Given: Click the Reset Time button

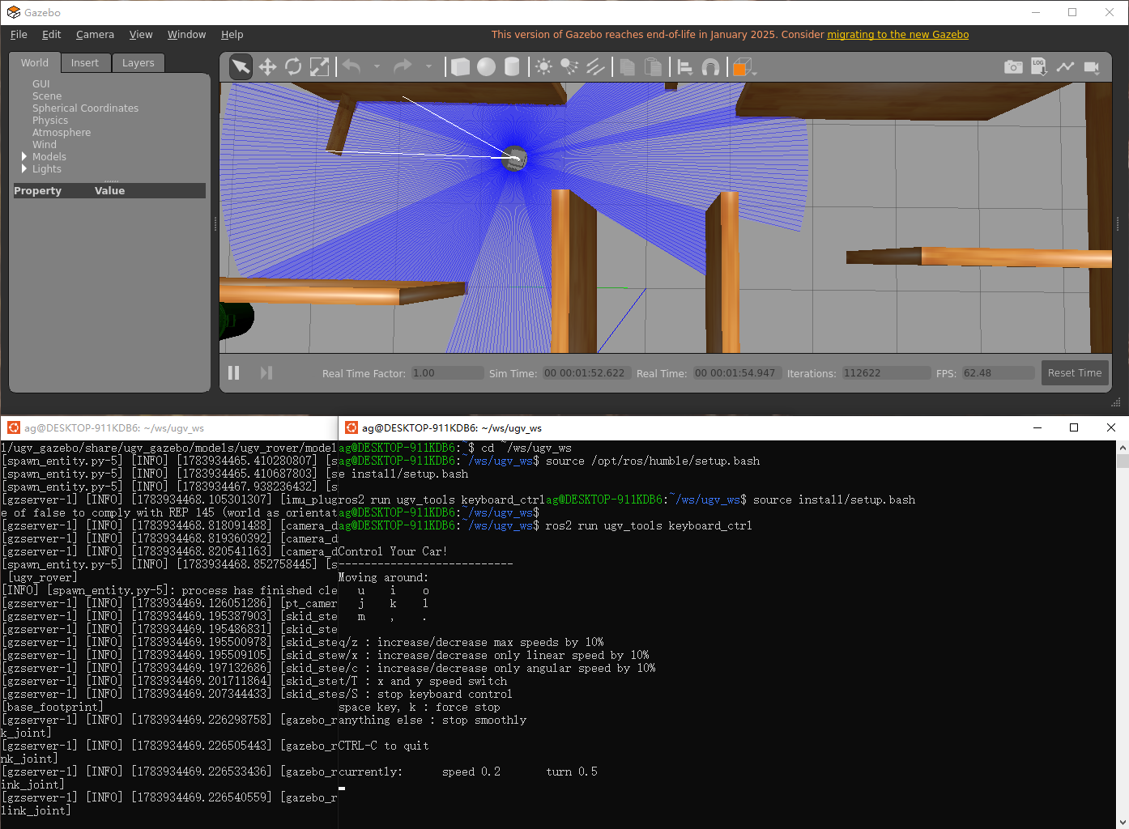Looking at the screenshot, I should click(x=1075, y=372).
